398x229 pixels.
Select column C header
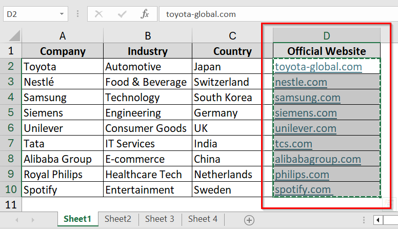pyautogui.click(x=232, y=35)
